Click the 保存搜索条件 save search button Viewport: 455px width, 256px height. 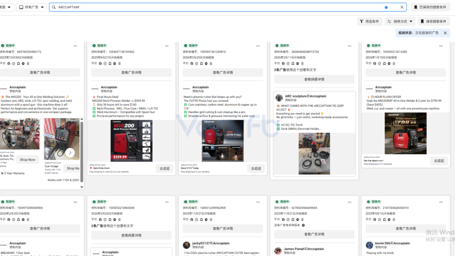tap(434, 21)
